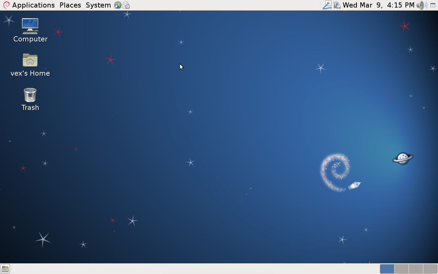Screen dimensions: 438x274
Task: Switch to the first workspace
Action: [387, 269]
